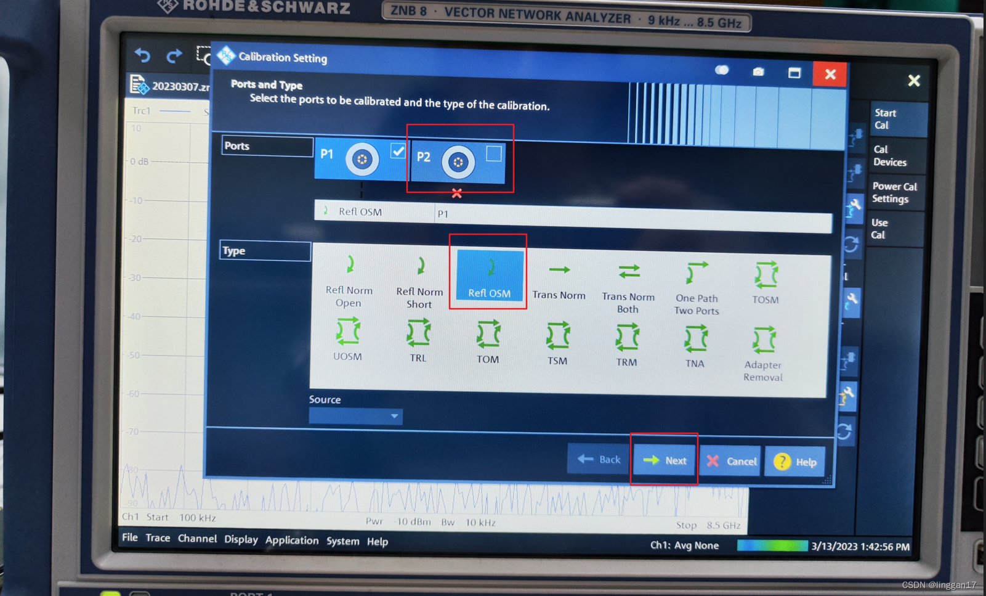Select the 20230307 setup tab
The width and height of the screenshot is (986, 596).
[x=169, y=86]
